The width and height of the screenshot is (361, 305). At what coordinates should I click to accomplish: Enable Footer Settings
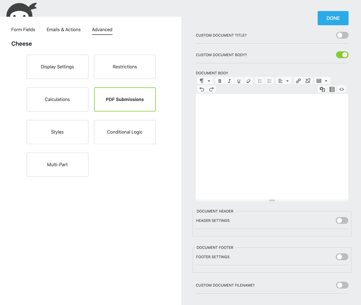tap(342, 257)
